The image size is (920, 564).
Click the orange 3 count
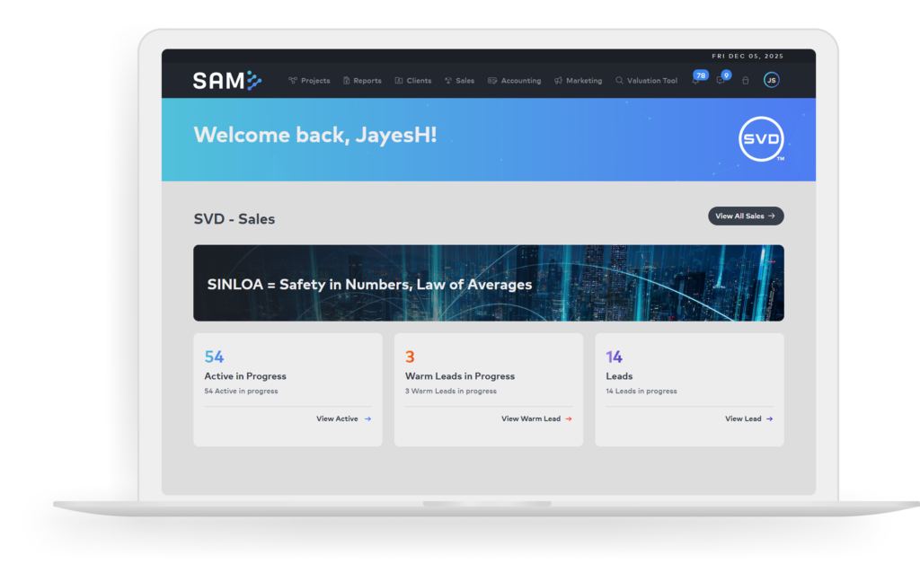pos(410,357)
